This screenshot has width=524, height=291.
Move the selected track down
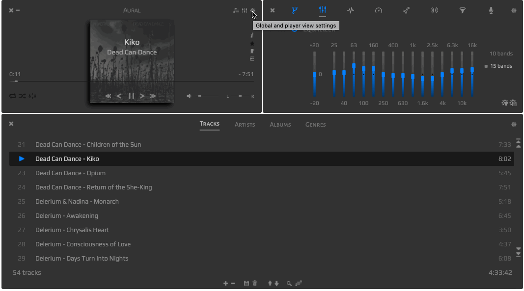point(276,283)
